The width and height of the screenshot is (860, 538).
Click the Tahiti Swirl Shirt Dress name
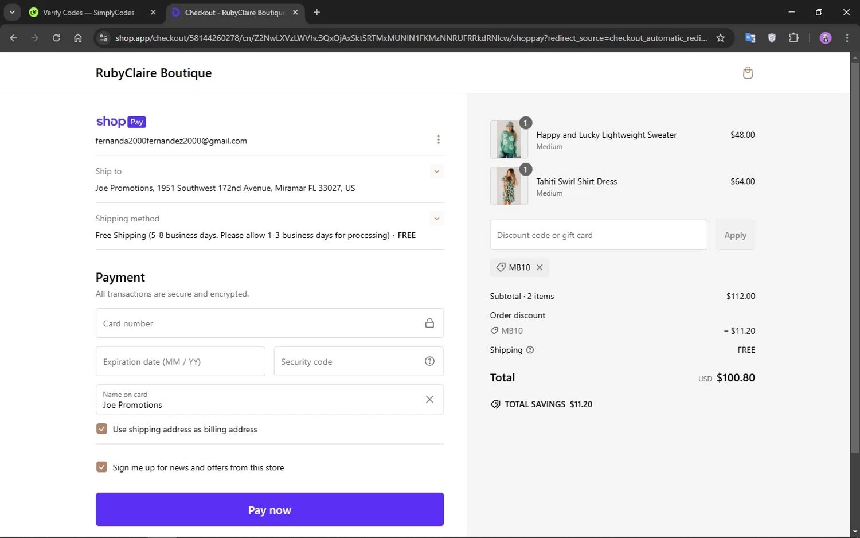[x=577, y=181]
